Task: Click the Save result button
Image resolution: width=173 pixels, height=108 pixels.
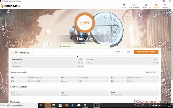Action: 129,52
